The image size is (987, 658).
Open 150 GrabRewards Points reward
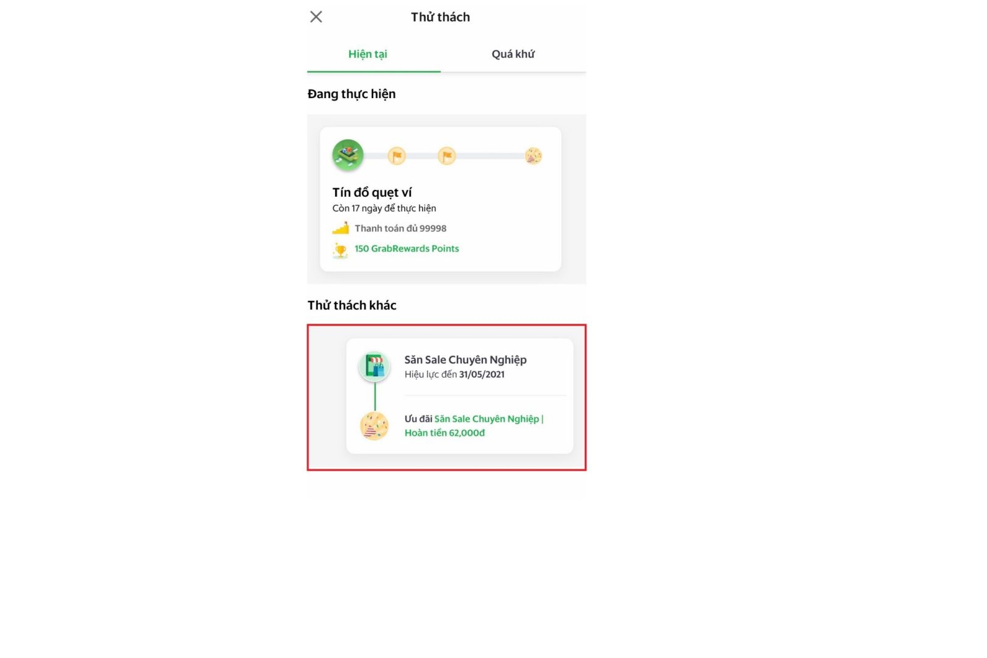pos(407,249)
